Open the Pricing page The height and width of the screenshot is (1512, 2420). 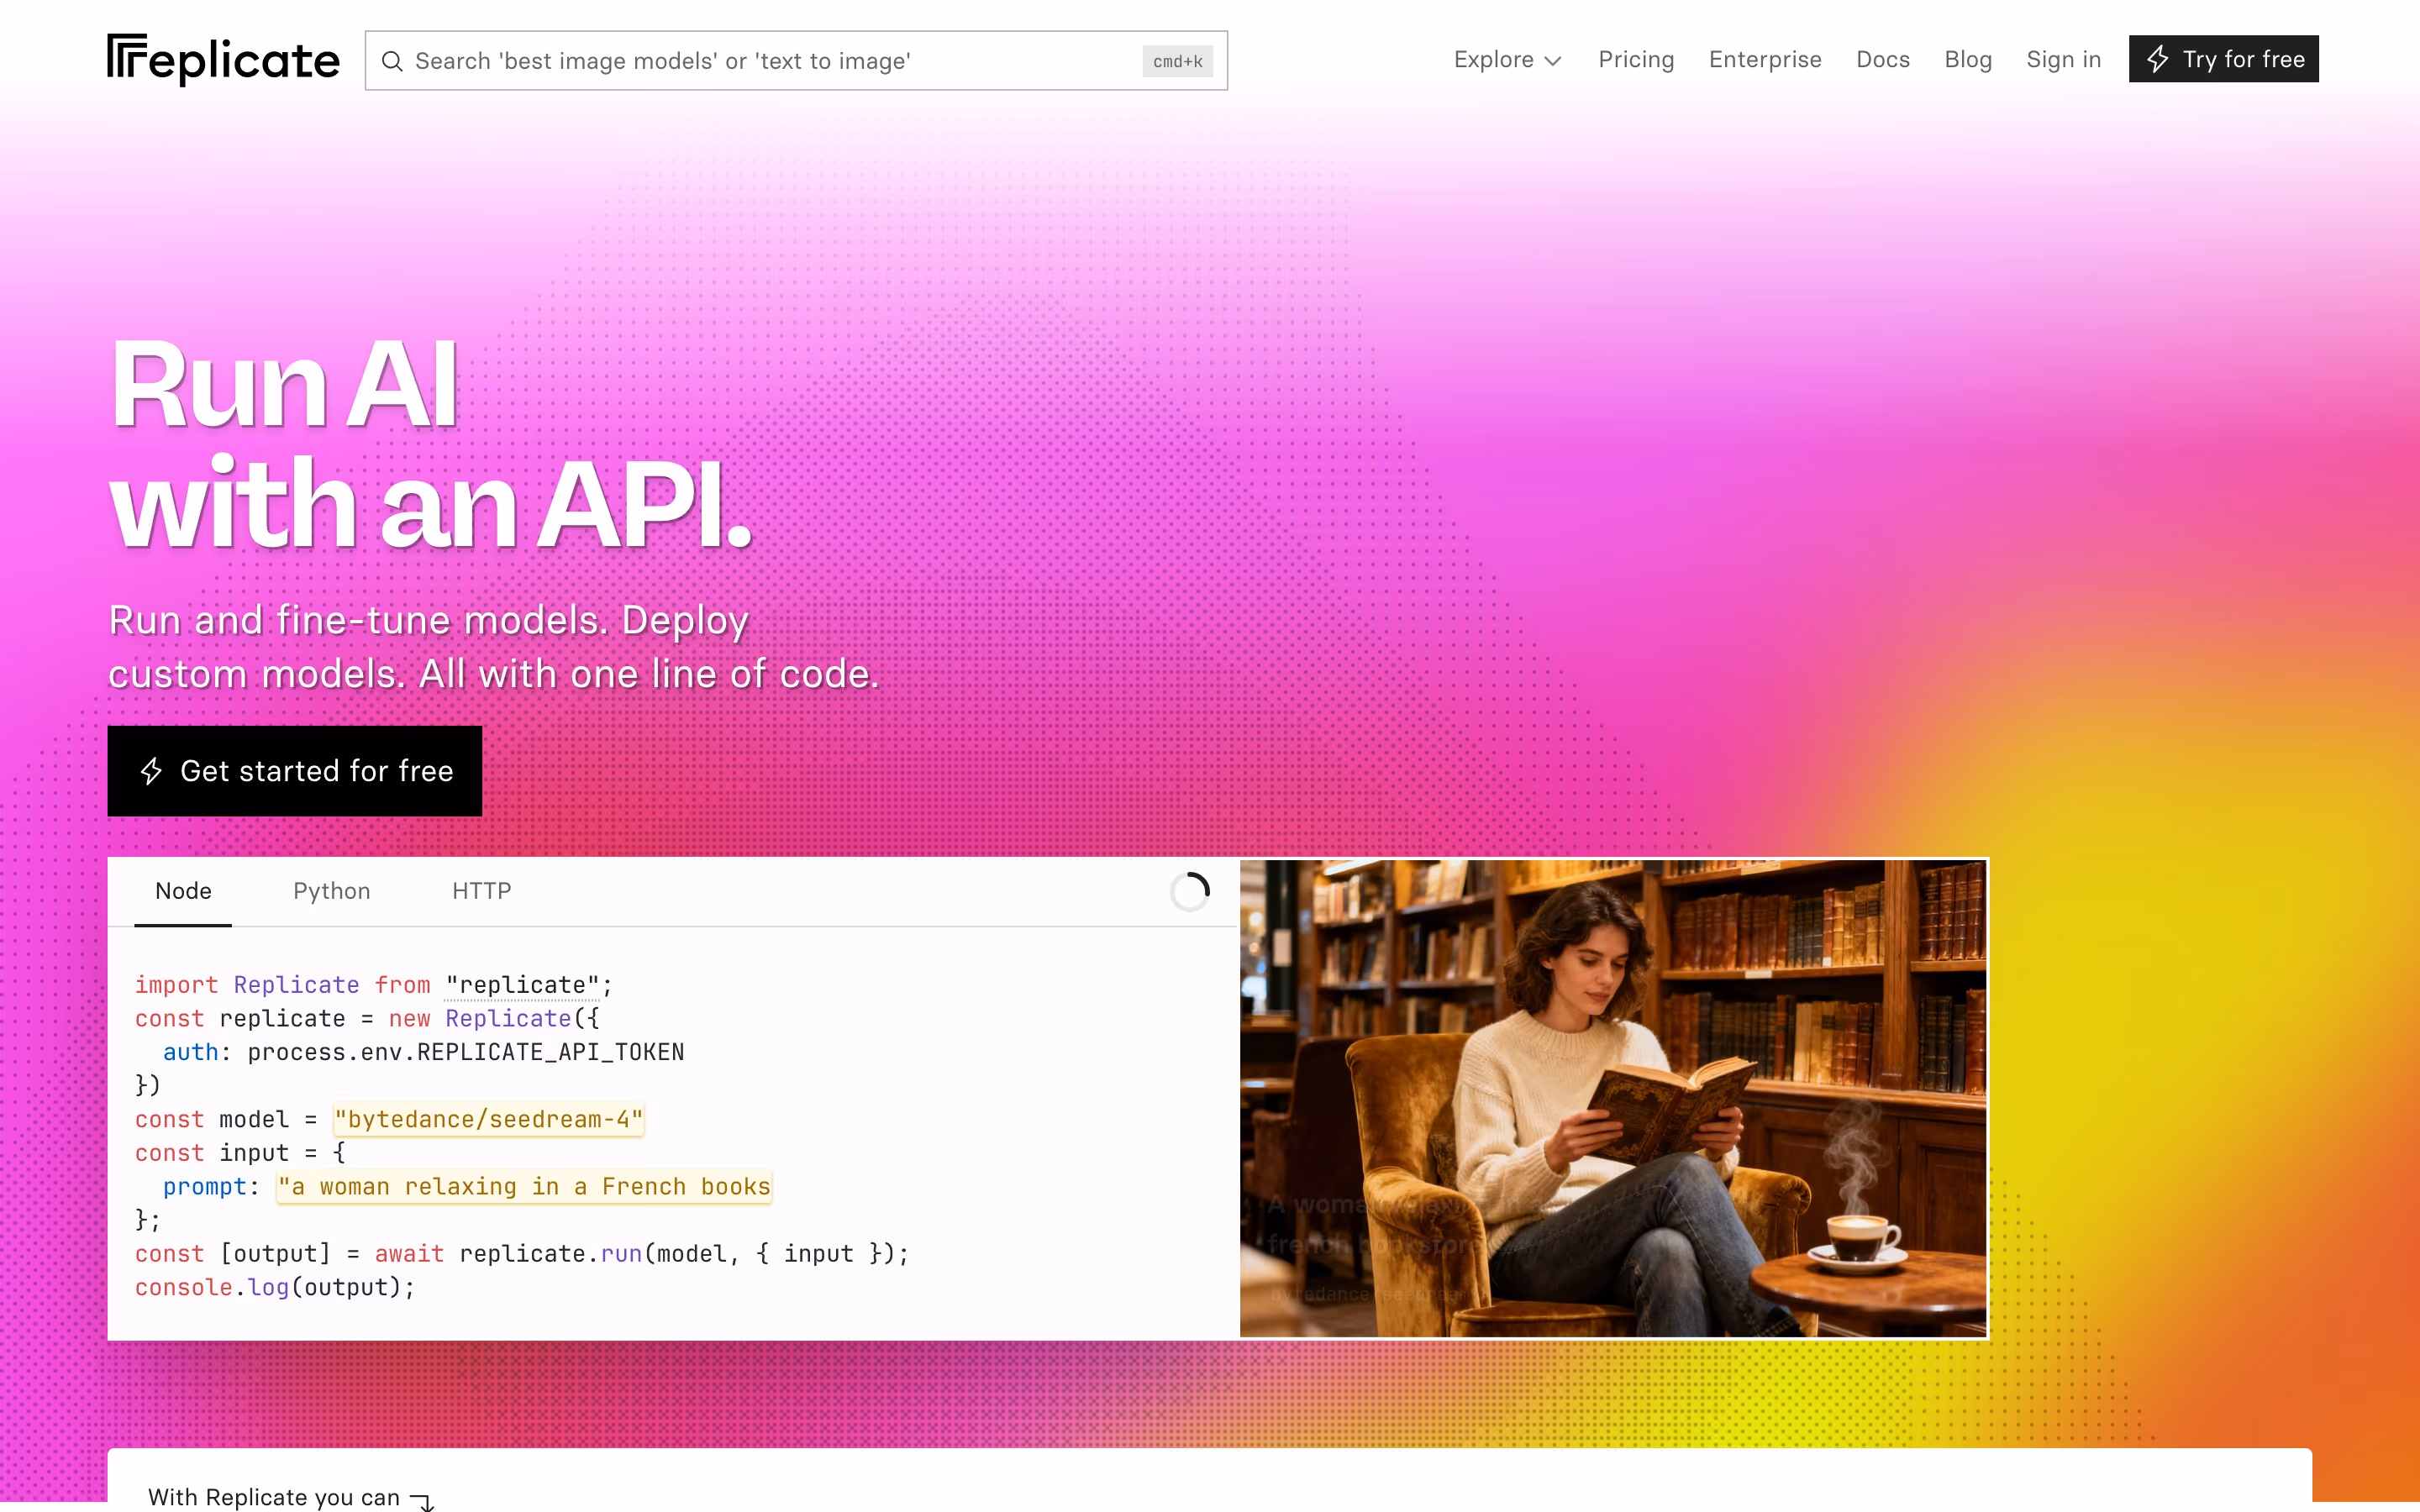click(1636, 60)
